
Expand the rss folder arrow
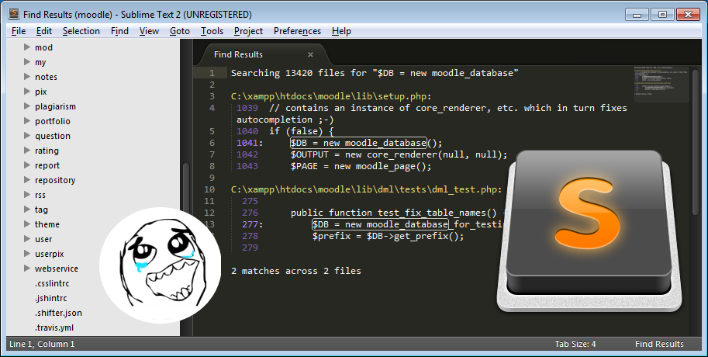click(x=27, y=195)
